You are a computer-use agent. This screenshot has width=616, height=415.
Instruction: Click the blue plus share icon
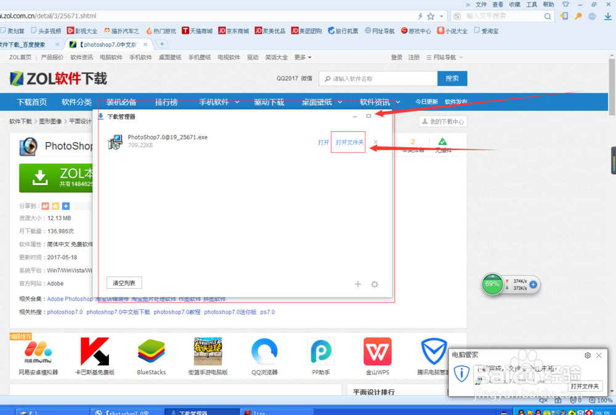coord(66,206)
